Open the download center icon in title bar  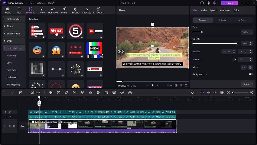point(208,3)
